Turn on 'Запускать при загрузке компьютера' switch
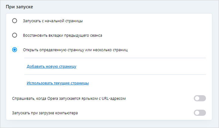The image size is (219, 128). point(200,113)
